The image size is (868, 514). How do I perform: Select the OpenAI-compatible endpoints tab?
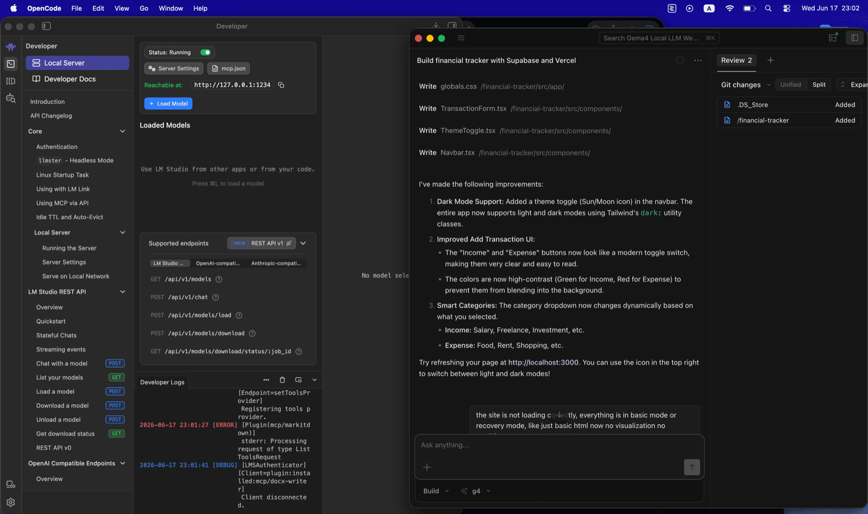(218, 264)
